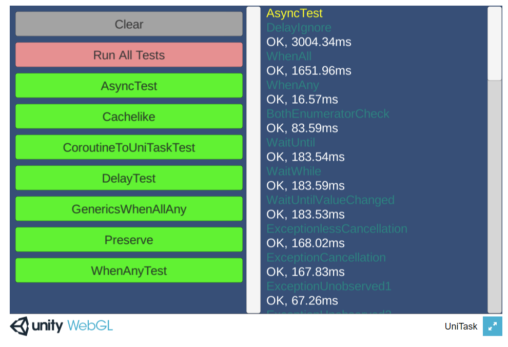Start GenericsWhenAllAny testing
The width and height of the screenshot is (508, 347).
[129, 208]
